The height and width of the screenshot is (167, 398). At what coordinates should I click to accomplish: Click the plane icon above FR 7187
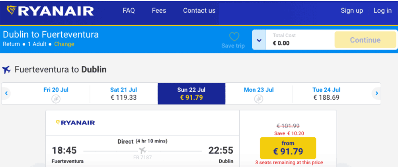click(142, 151)
